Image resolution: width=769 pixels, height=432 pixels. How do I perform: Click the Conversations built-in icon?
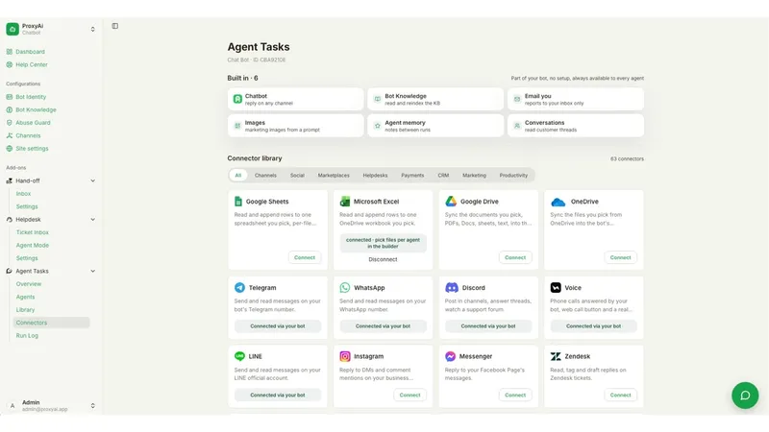[x=517, y=126]
